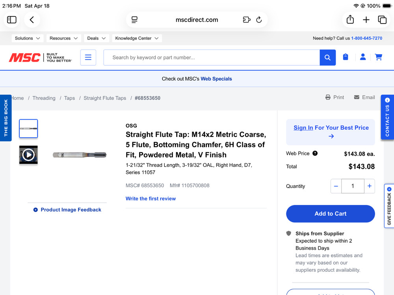Show the Safari sidebar
394x295 pixels.
click(12, 20)
